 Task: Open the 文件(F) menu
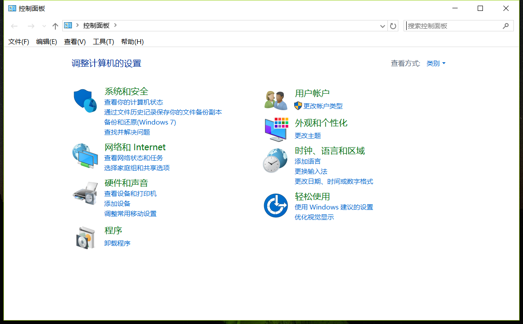click(19, 42)
